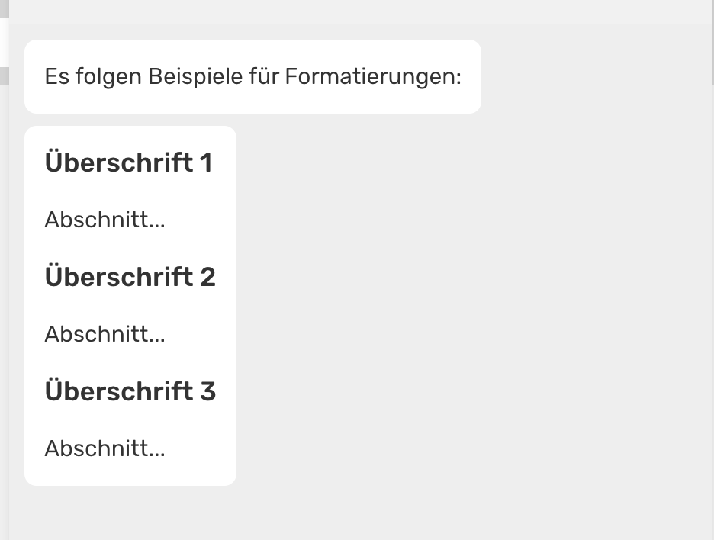714x540 pixels.
Task: Click "Abschnitt…" text below Überschrift 3
Action: point(105,449)
